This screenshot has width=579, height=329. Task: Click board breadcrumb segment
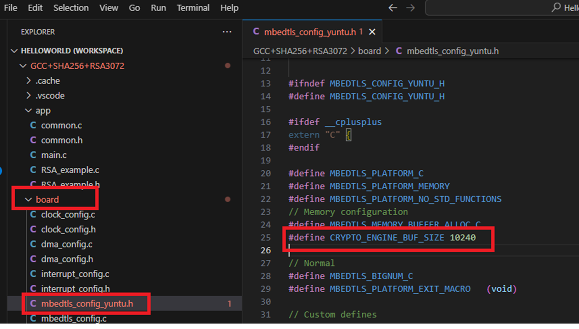coord(370,51)
